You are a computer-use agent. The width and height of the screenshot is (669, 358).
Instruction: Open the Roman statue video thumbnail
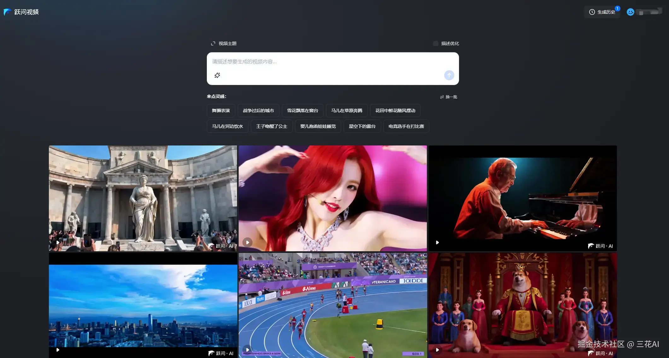[143, 198]
